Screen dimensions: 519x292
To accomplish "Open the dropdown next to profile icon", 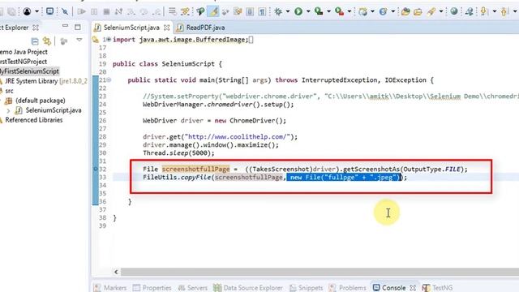I will [x=36, y=12].
